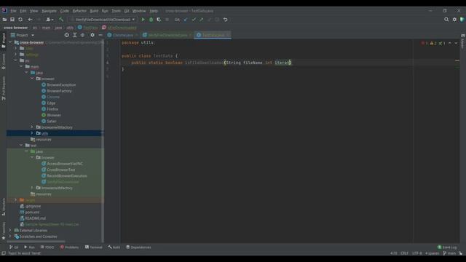Toggle the Commit side tool window stripe

(4, 61)
